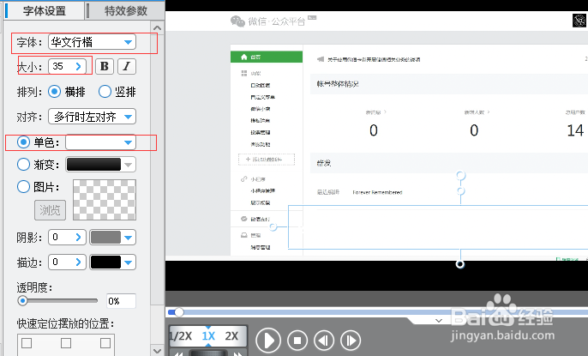
Task: Click the 透明度 transparency slider handle
Action: pos(22,300)
